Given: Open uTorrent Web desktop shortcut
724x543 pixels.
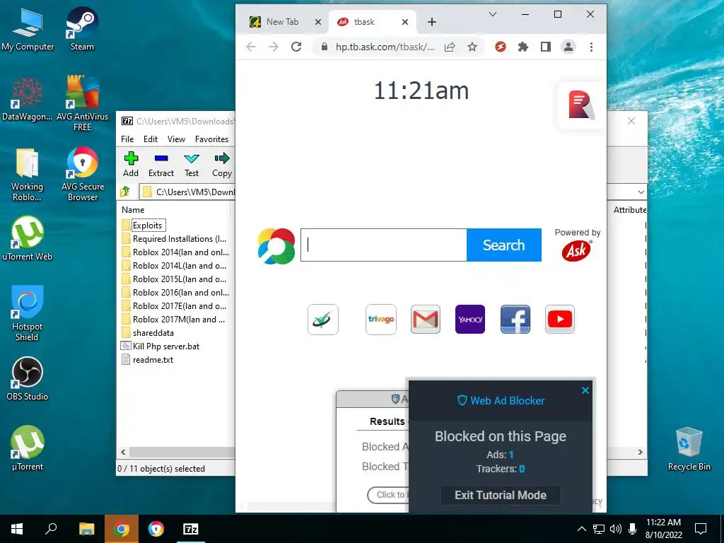Looking at the screenshot, I should pos(28,239).
